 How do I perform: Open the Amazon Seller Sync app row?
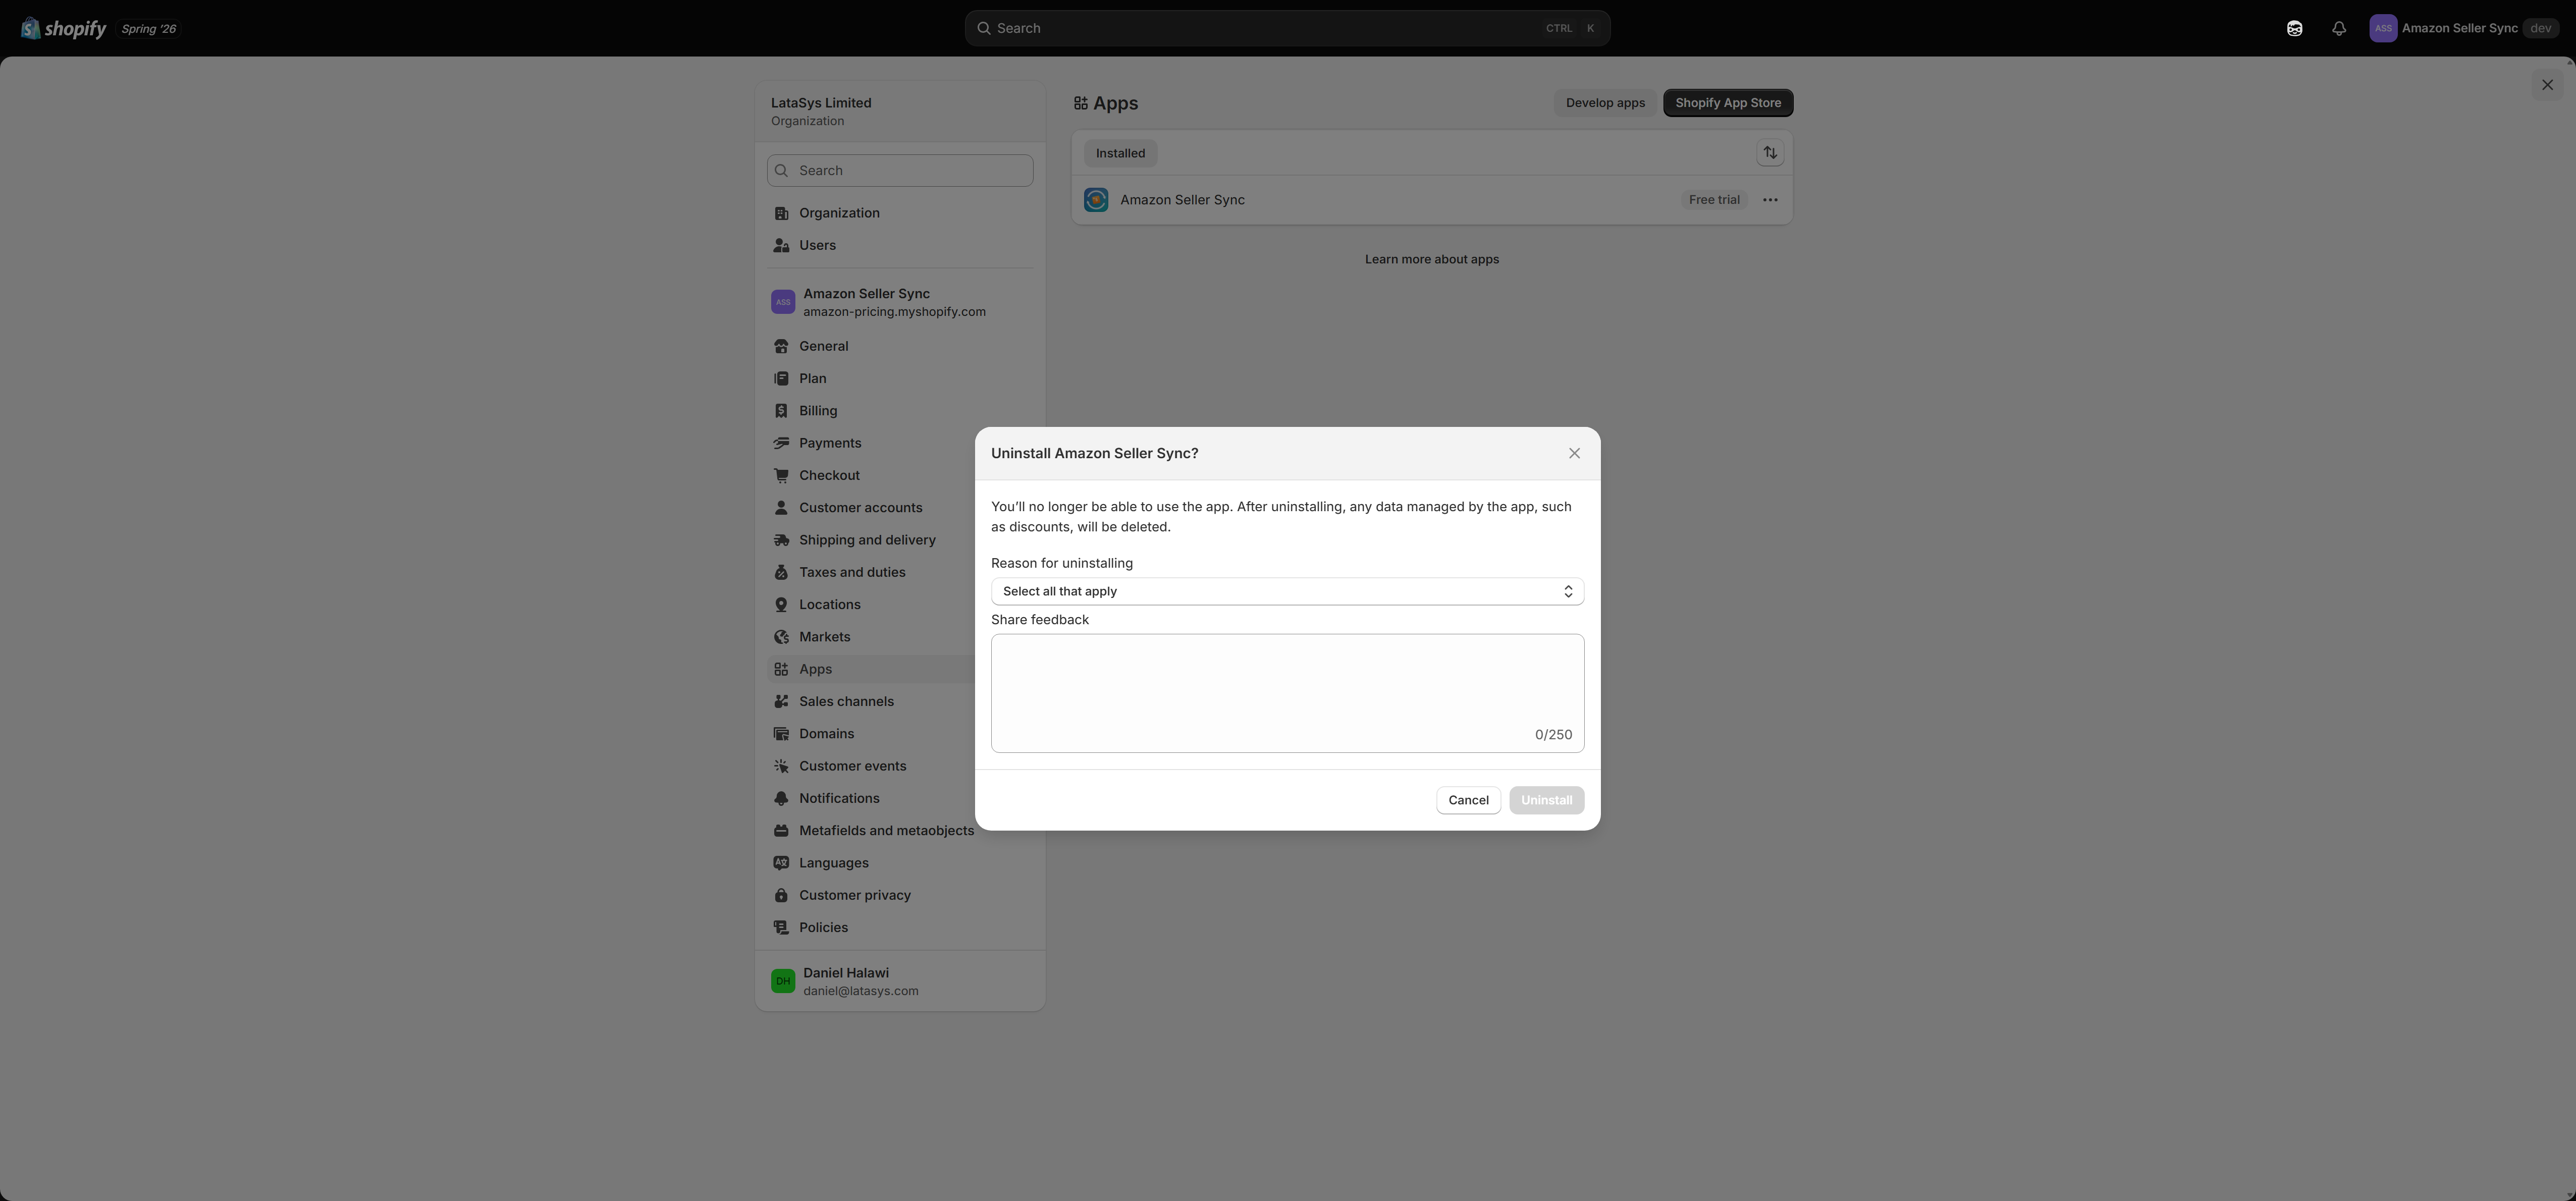pos(1432,200)
